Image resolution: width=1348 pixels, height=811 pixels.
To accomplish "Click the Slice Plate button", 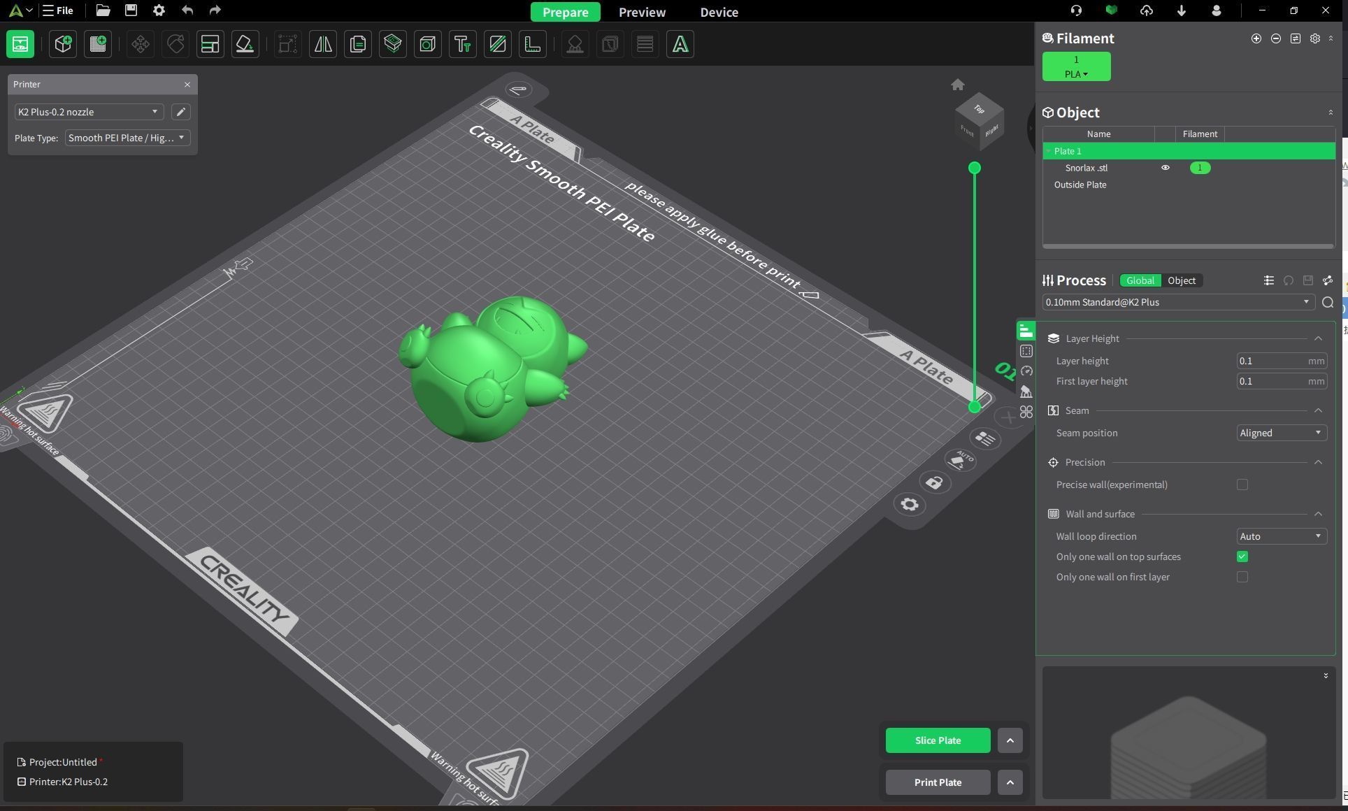I will [x=938, y=740].
